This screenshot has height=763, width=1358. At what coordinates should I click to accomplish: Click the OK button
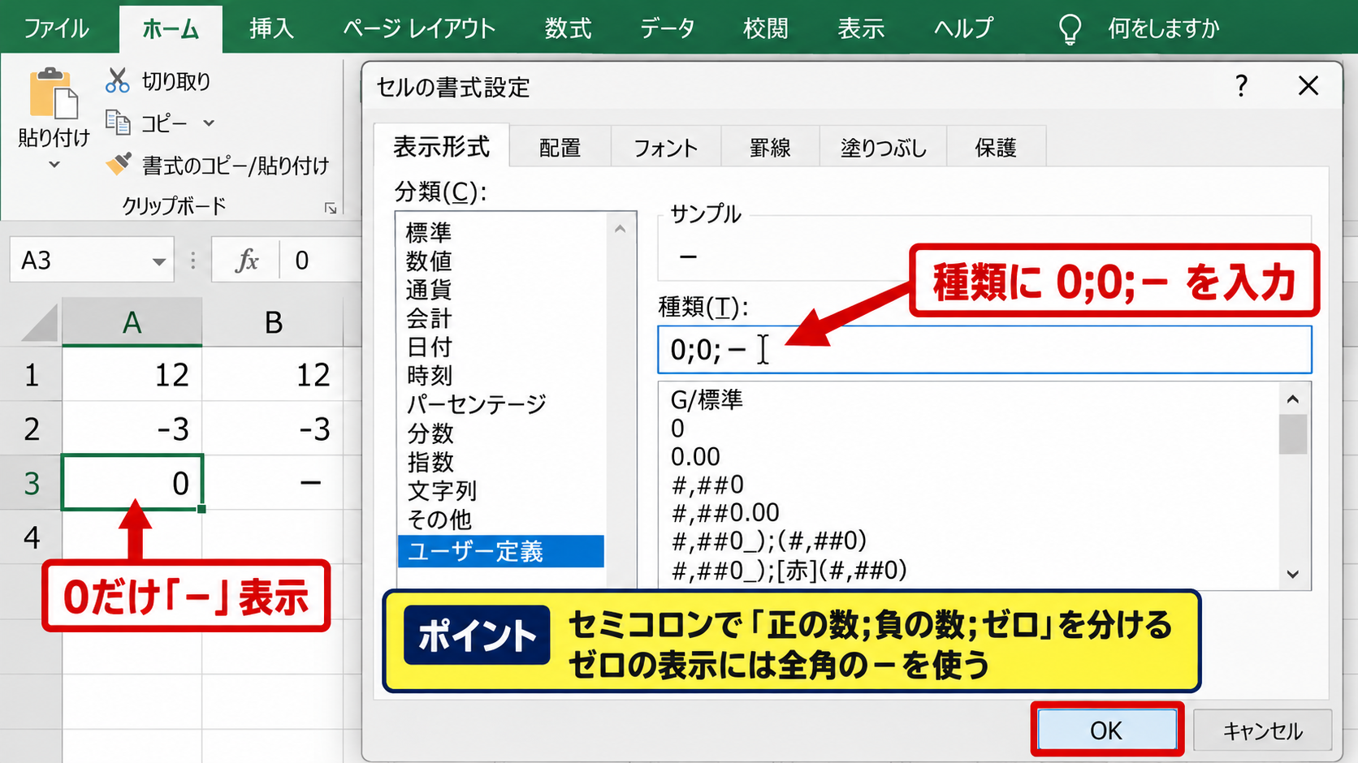(x=1106, y=731)
